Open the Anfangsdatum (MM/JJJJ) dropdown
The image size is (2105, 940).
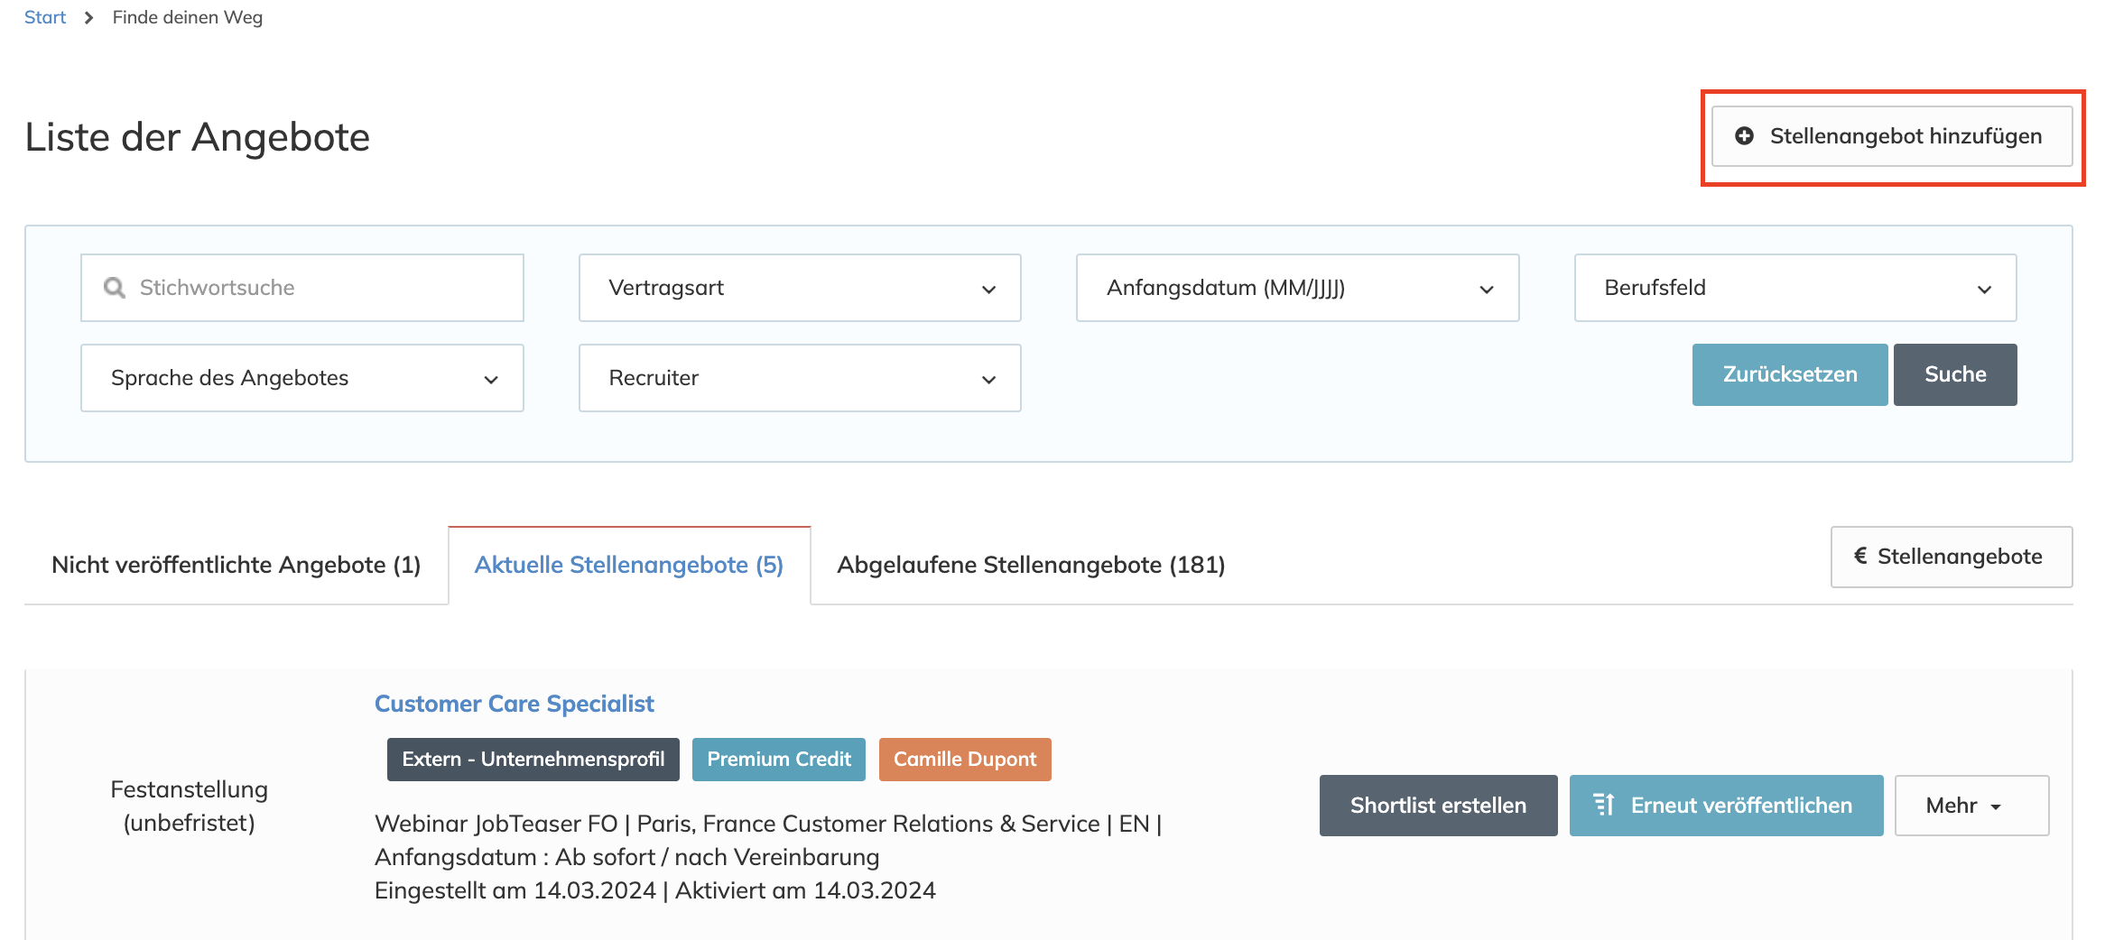[1297, 287]
